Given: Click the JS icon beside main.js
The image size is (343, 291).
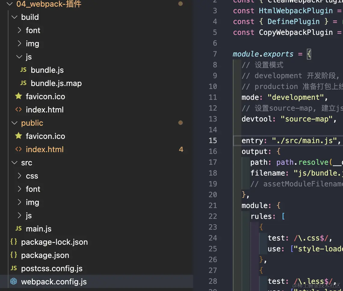Looking at the screenshot, I should point(19,229).
